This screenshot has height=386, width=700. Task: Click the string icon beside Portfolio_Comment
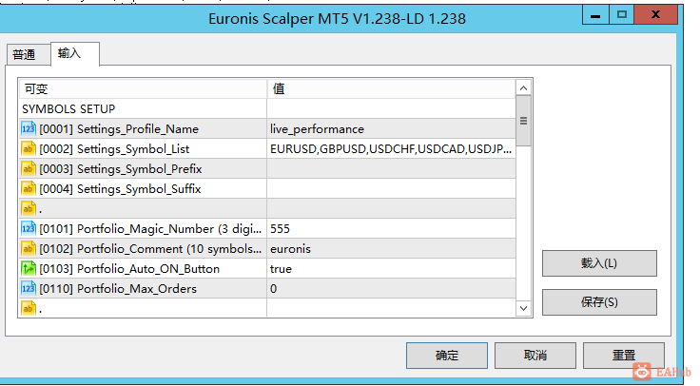29,248
